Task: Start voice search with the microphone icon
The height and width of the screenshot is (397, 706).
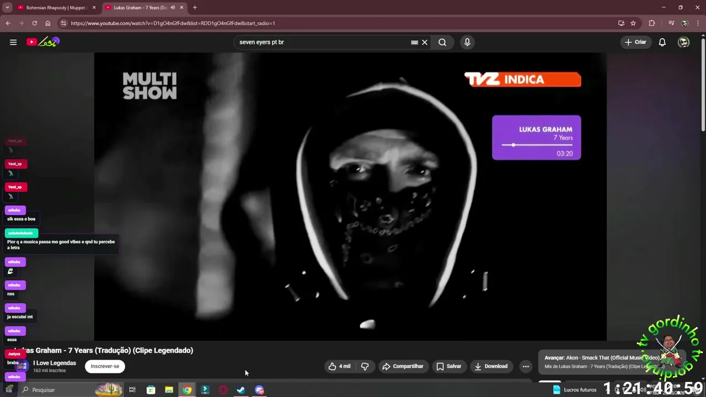Action: coord(467,42)
